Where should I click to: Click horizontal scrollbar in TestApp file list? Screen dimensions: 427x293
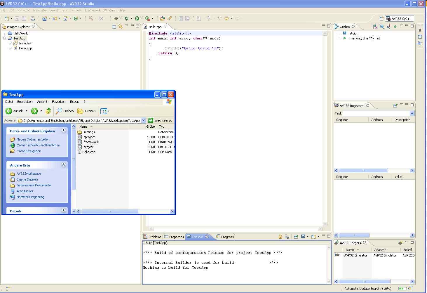click(110, 211)
